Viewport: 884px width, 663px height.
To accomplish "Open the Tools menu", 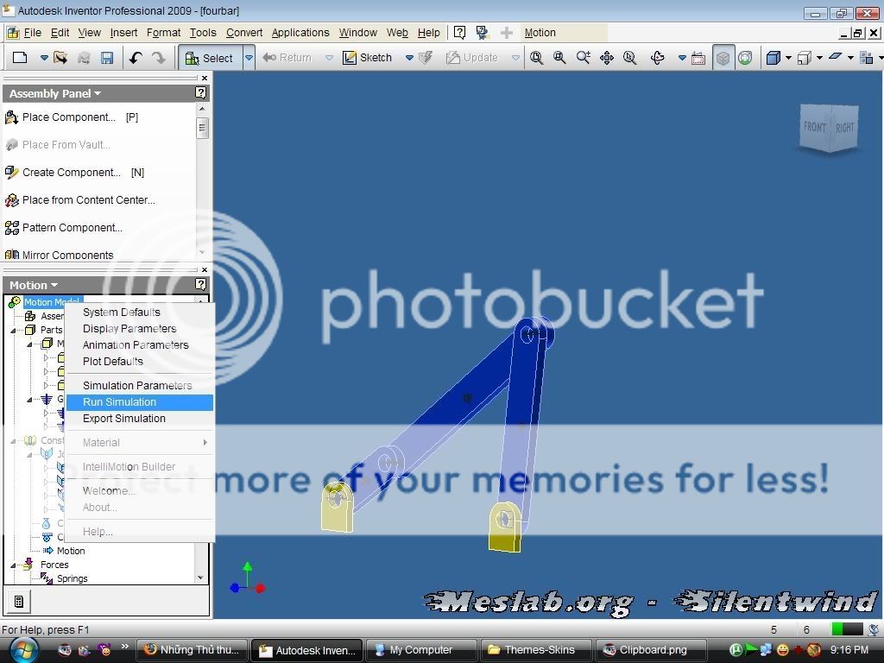I will [203, 33].
